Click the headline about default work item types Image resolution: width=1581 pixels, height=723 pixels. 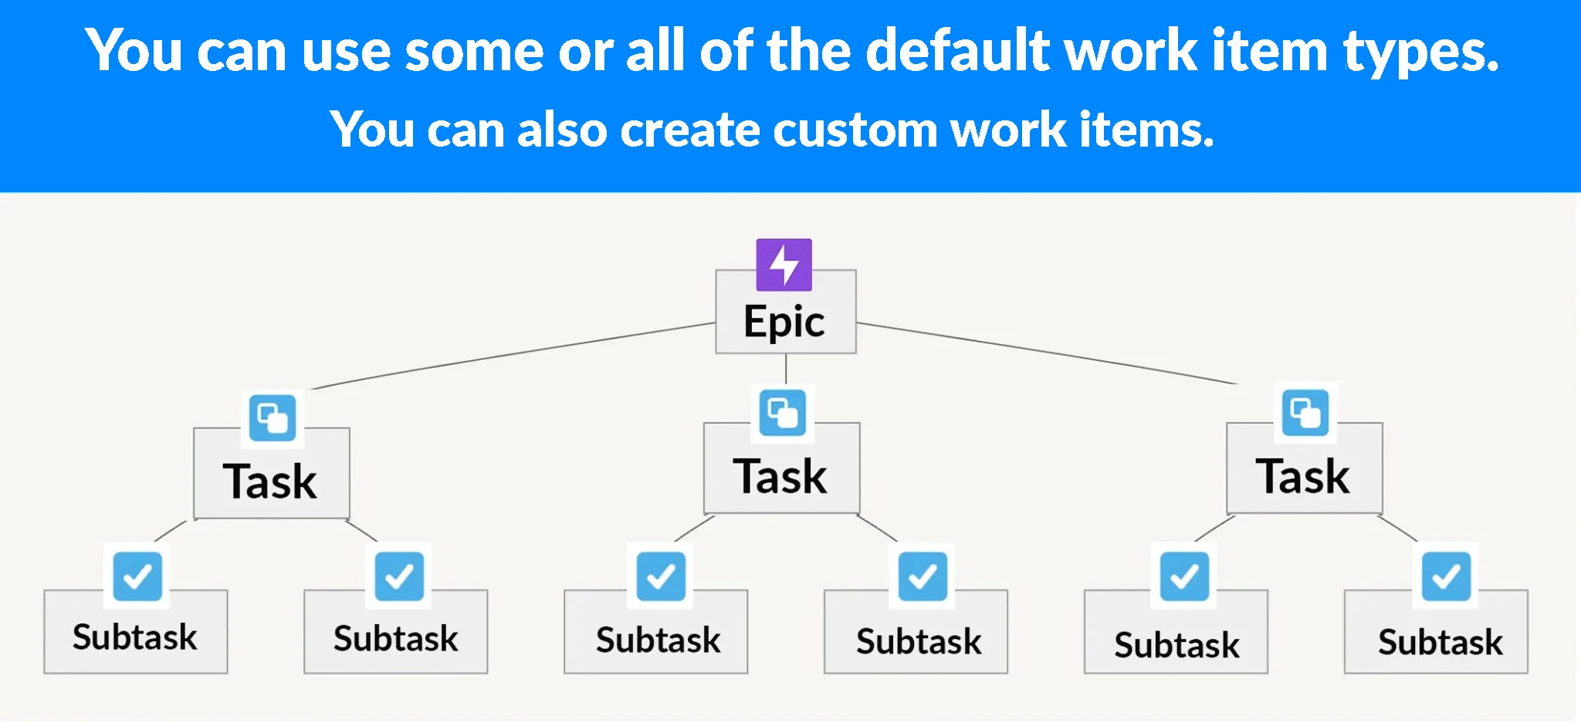click(792, 51)
